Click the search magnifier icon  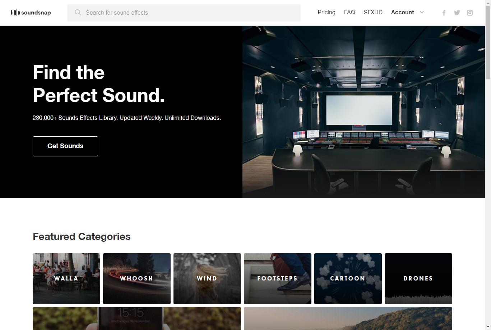[78, 13]
